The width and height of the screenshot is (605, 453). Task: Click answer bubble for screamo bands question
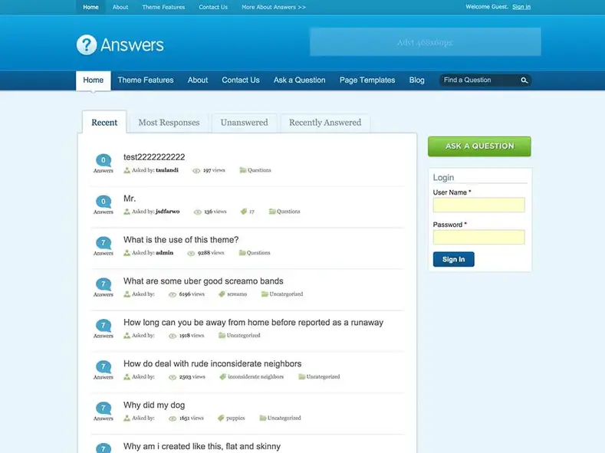click(104, 284)
